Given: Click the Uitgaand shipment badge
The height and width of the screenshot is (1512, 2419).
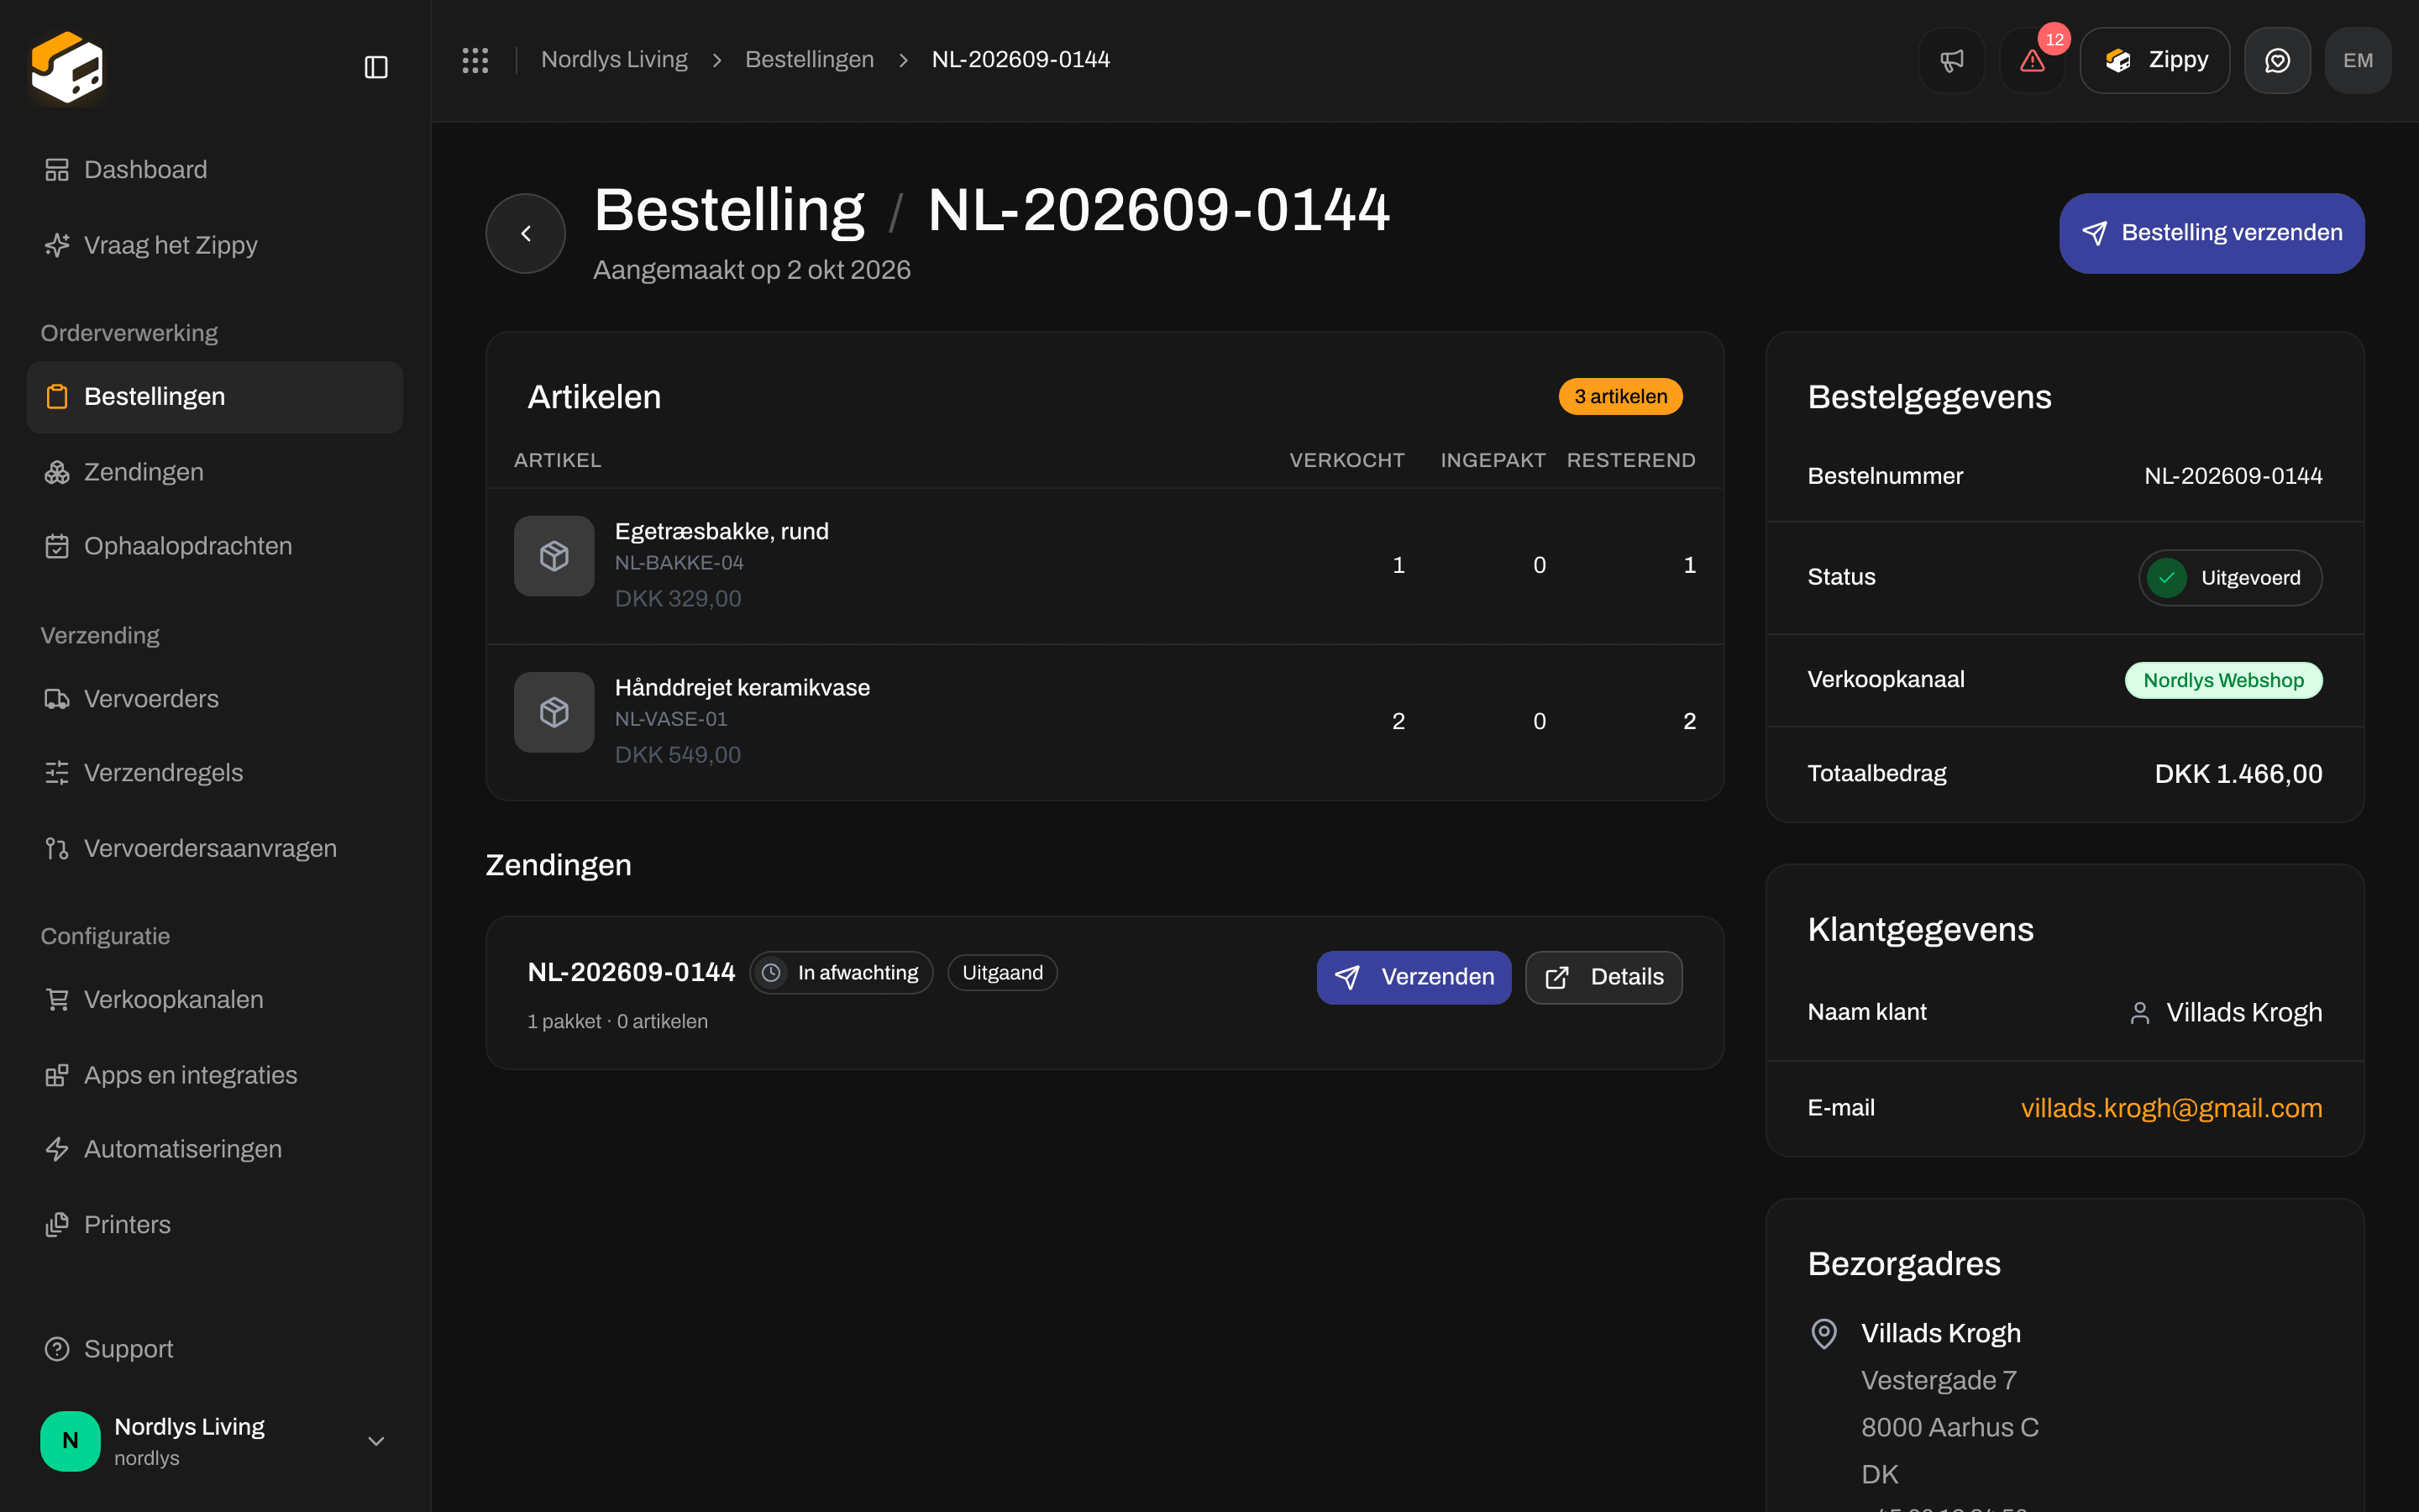Looking at the screenshot, I should point(1001,973).
